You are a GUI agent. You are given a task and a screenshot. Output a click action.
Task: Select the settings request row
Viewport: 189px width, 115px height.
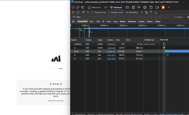point(130,44)
